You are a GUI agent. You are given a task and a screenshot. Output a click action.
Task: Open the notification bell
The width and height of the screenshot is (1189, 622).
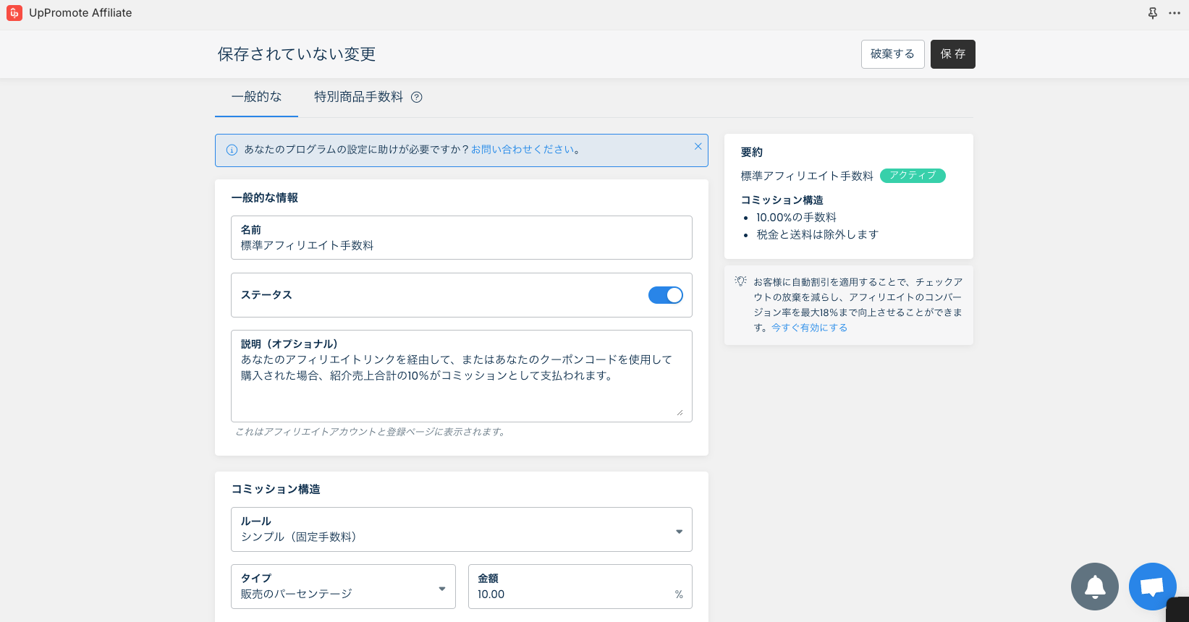[1094, 586]
